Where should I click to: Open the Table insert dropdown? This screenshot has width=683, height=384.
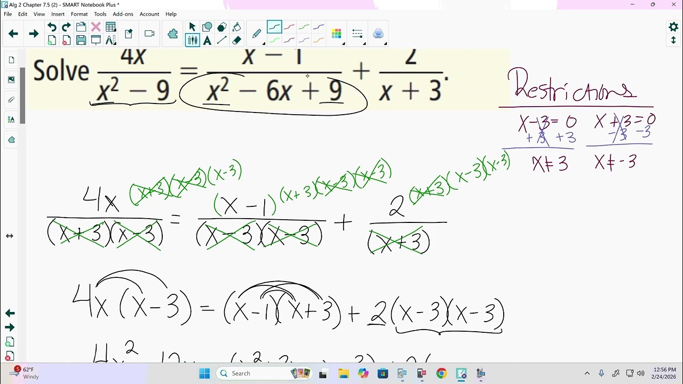pyautogui.click(x=111, y=27)
